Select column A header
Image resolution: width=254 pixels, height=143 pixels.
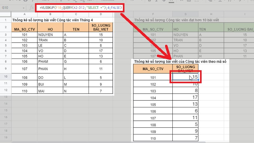coord(24,14)
